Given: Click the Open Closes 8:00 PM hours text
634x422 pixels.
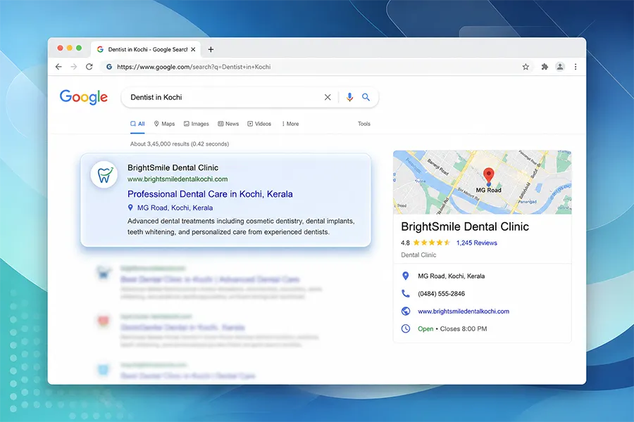Looking at the screenshot, I should click(452, 328).
